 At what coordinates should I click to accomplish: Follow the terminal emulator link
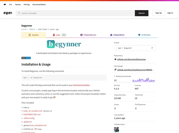81,85
